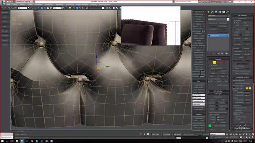Open the Customize menu

click(x=70, y=5)
